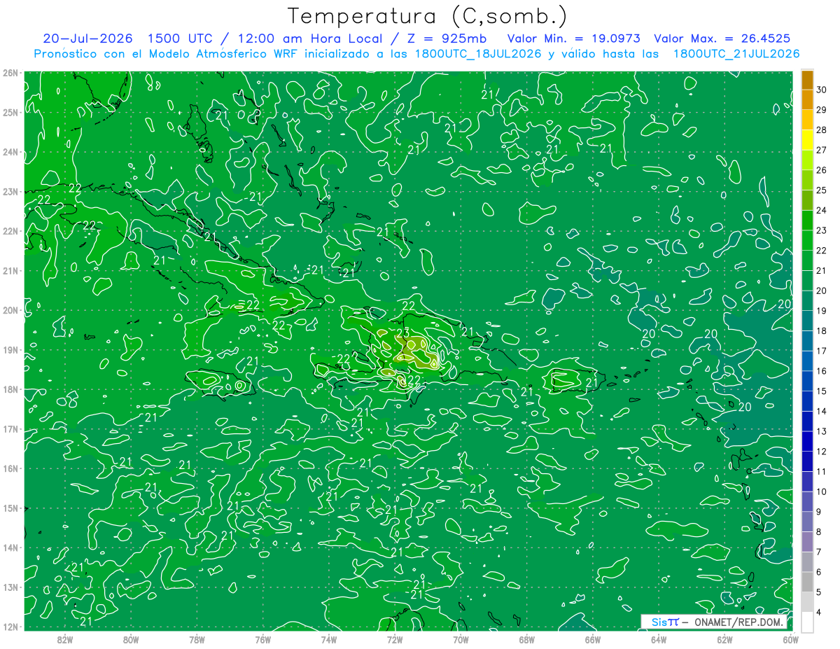This screenshot has height=649, width=840.
Task: Click the latitude axis label '13N'
Action: tap(10, 587)
